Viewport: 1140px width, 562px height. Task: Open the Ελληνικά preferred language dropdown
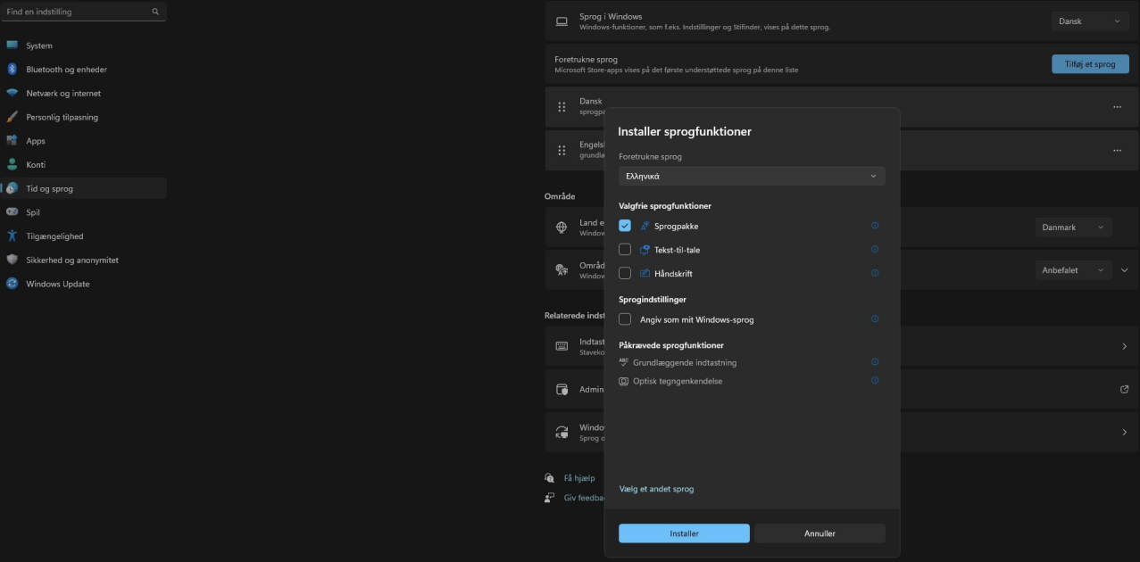(x=752, y=177)
